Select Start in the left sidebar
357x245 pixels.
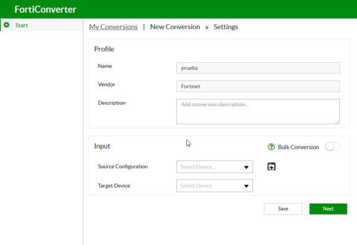click(x=21, y=25)
